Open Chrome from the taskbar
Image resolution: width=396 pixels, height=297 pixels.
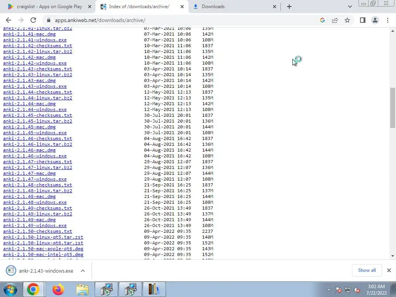point(33,289)
